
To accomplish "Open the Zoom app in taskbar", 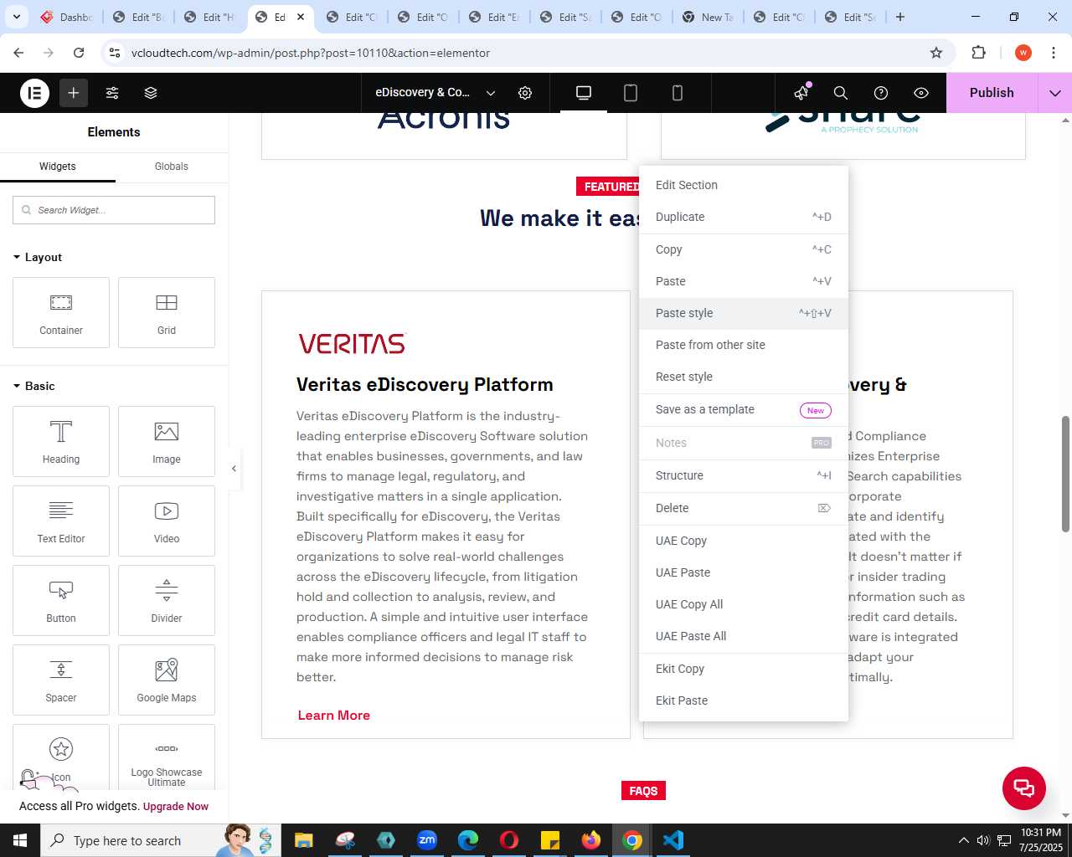I will coord(427,840).
